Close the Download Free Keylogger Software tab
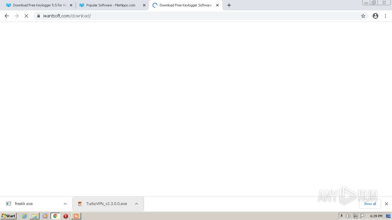This screenshot has width=392, height=220. pos(217,5)
